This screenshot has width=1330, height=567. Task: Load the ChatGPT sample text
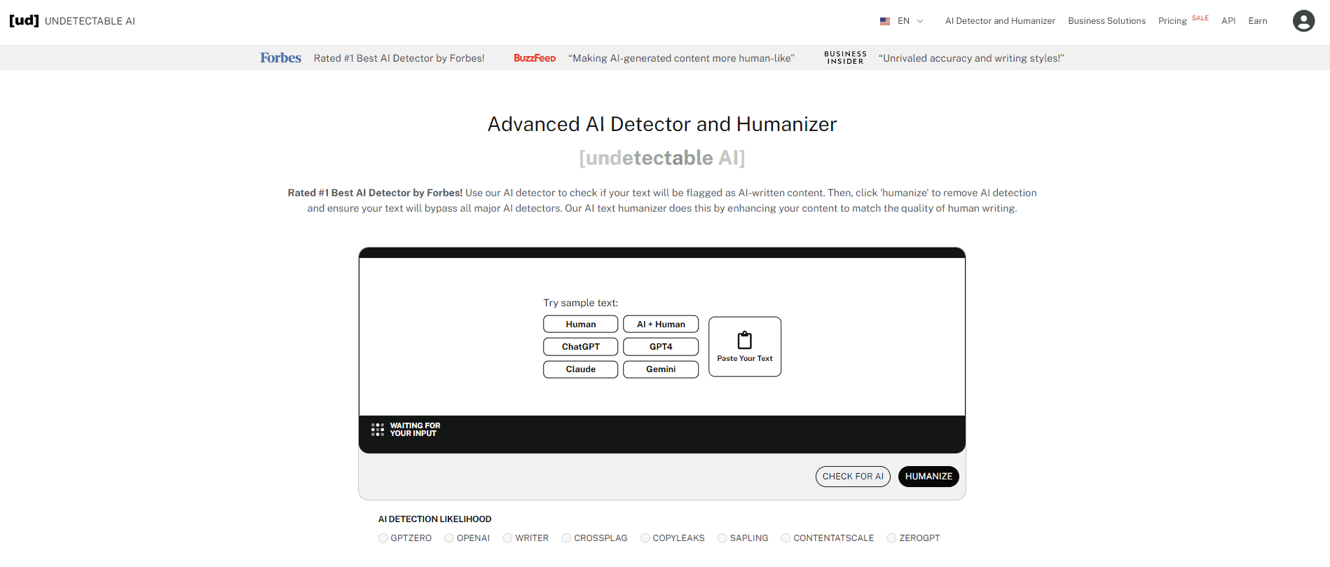[580, 347]
